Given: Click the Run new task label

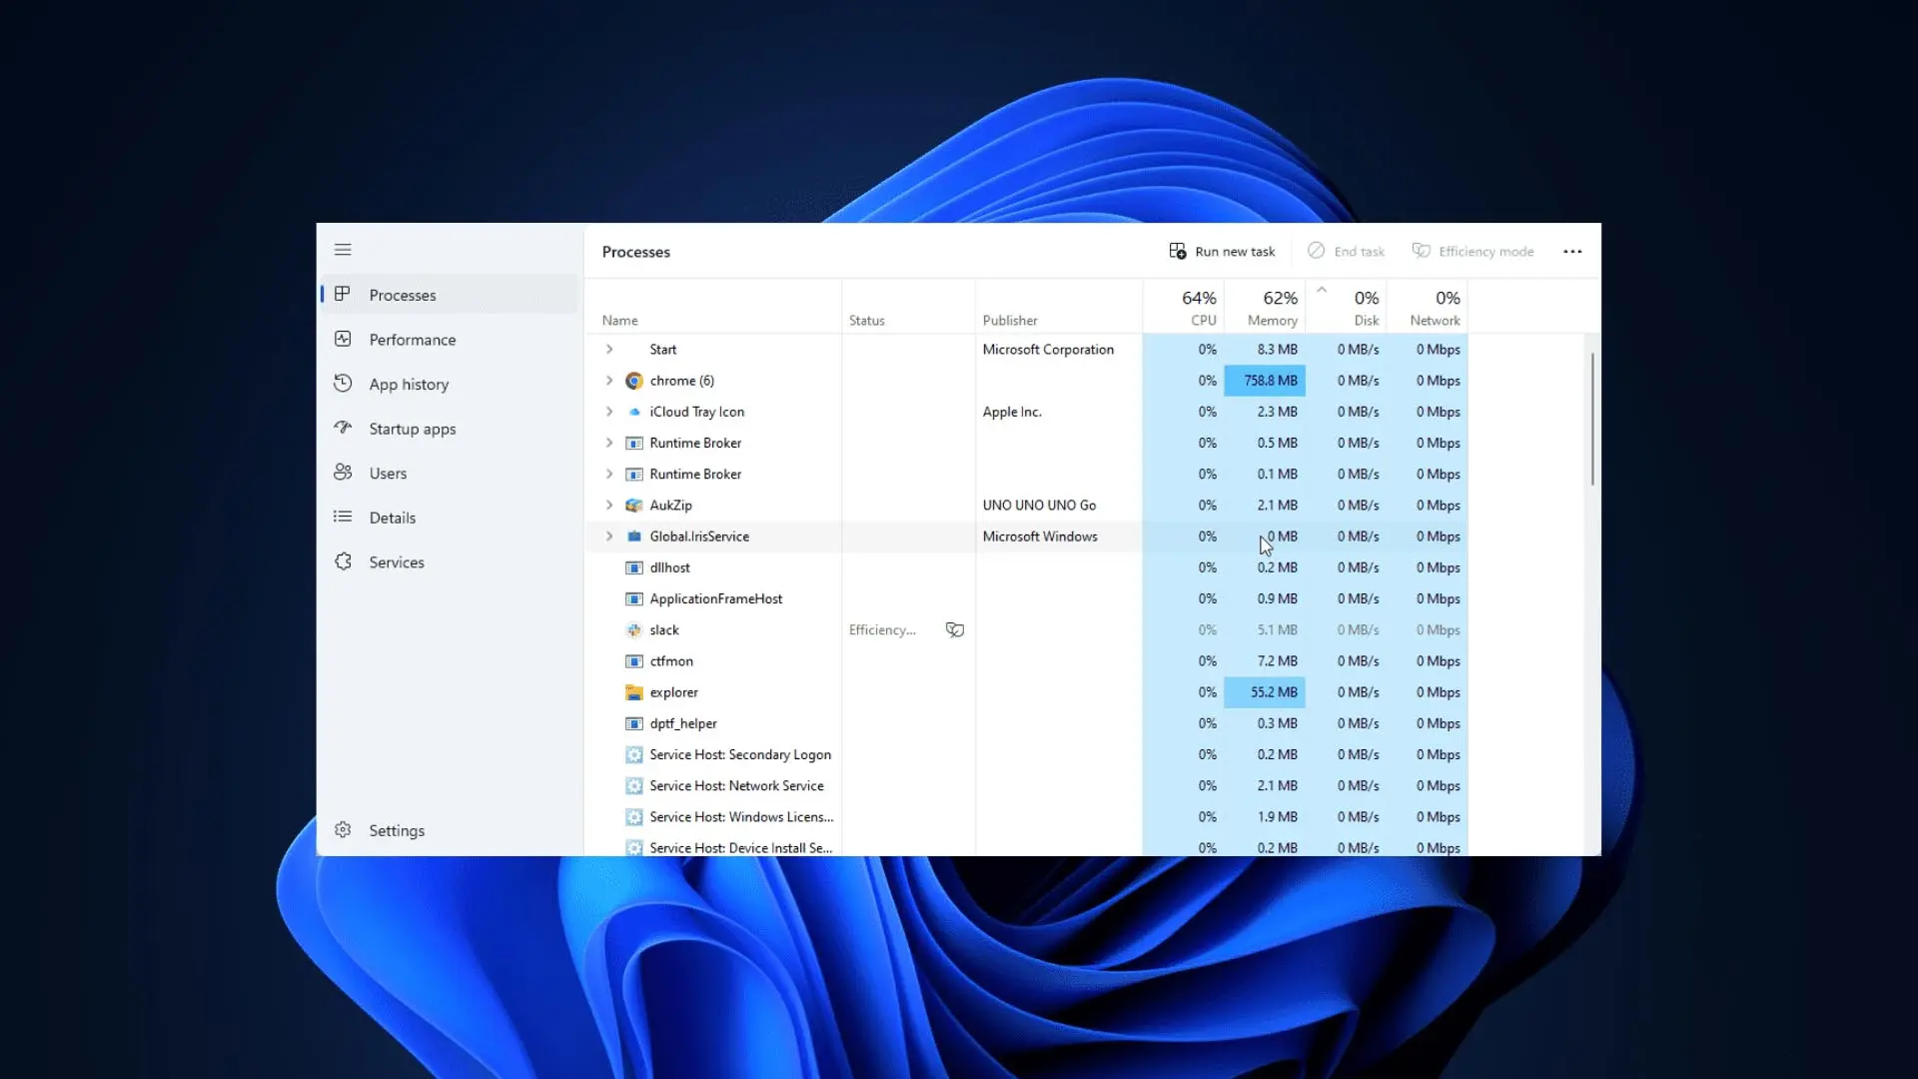Looking at the screenshot, I should click(x=1235, y=252).
